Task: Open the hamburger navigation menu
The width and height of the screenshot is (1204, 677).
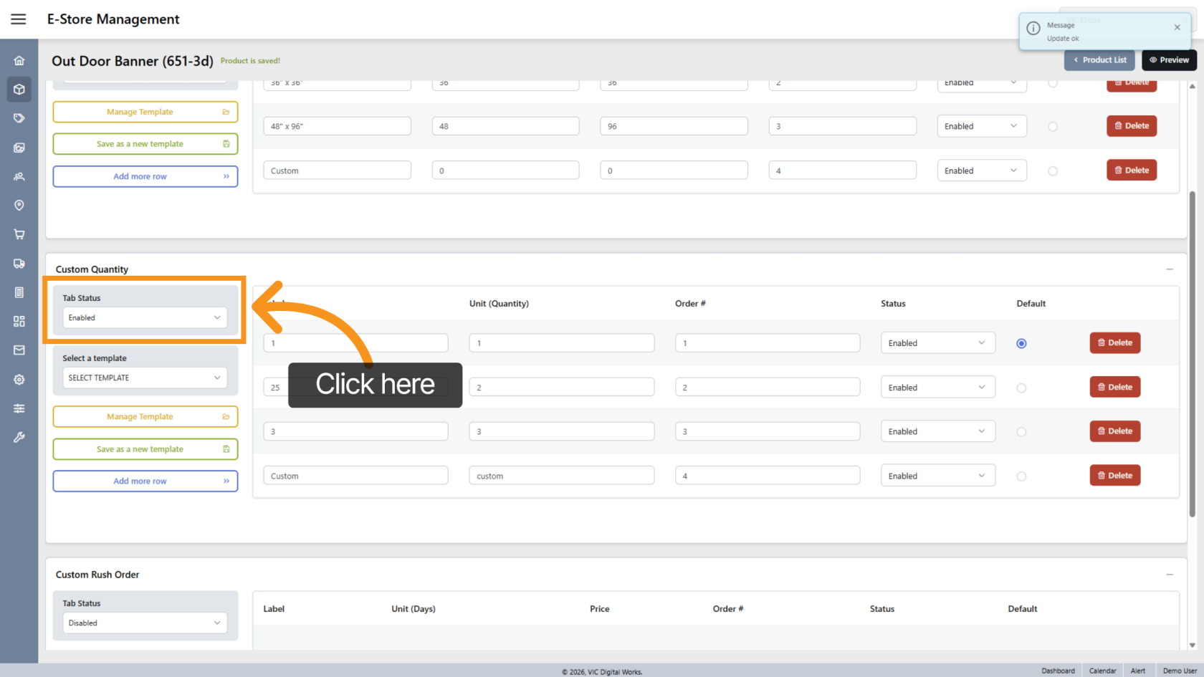Action: tap(19, 19)
